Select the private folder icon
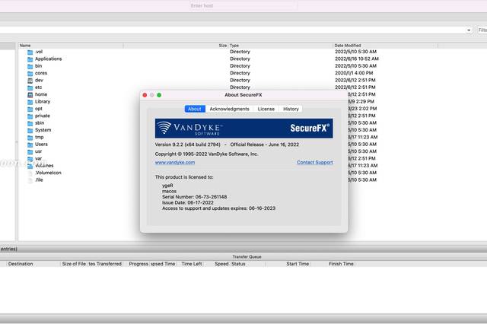The height and width of the screenshot is (324, 487). pyautogui.click(x=30, y=116)
